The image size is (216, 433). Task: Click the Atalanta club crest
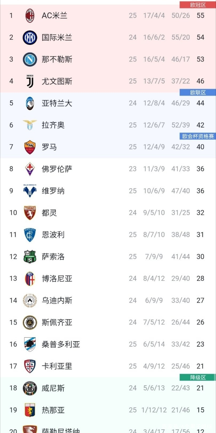tap(30, 103)
